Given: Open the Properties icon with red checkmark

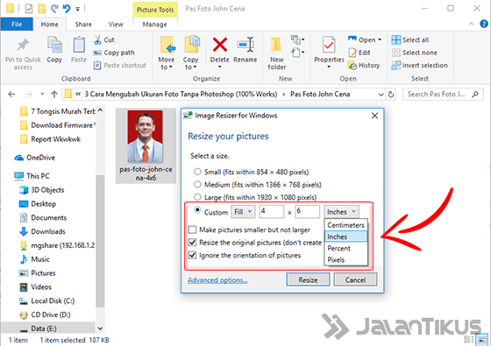Looking at the screenshot, I should click(x=329, y=45).
